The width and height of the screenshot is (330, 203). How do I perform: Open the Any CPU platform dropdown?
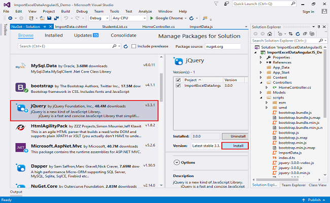[x=129, y=18]
